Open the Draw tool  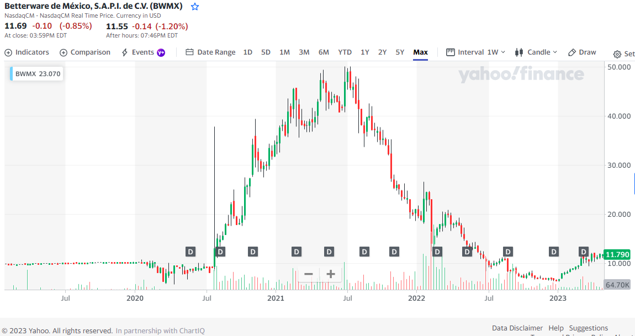click(x=583, y=52)
